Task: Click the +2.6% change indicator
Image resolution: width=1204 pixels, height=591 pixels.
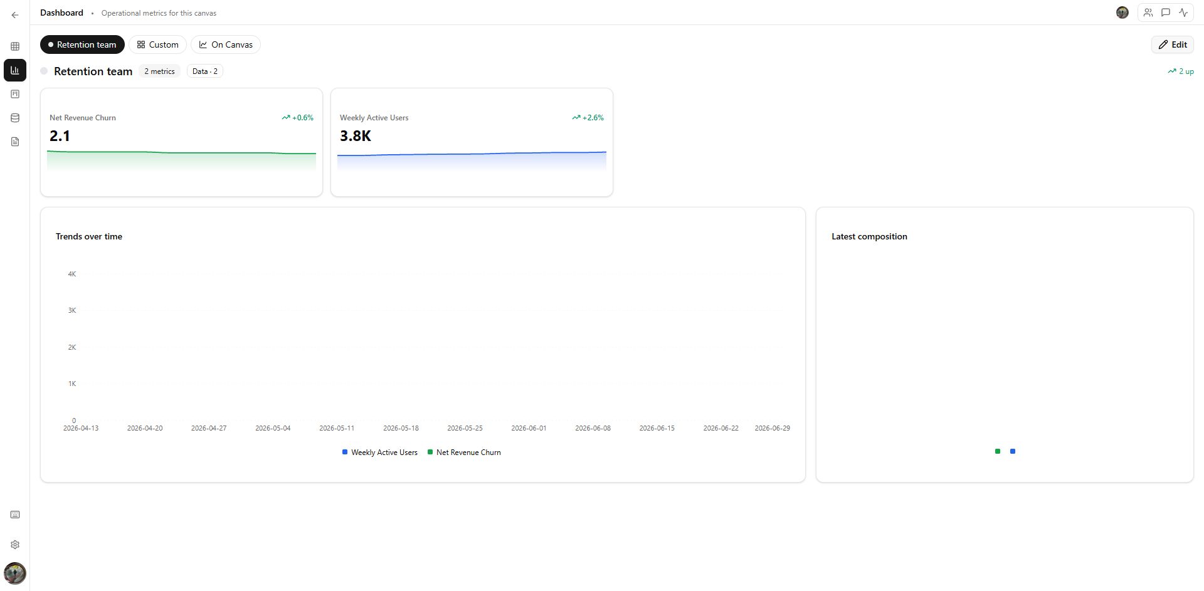Action: pos(588,118)
